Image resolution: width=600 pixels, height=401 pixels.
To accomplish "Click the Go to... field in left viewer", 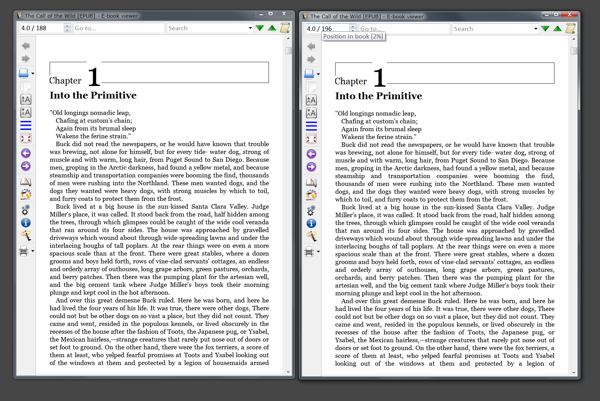I will [119, 28].
